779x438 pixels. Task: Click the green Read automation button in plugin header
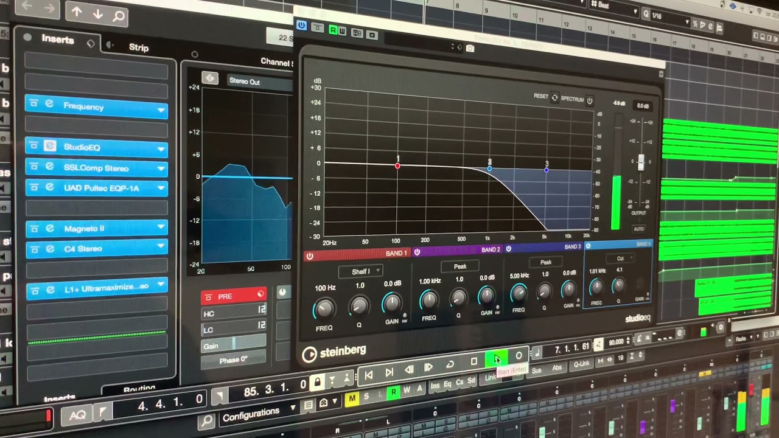[x=333, y=30]
